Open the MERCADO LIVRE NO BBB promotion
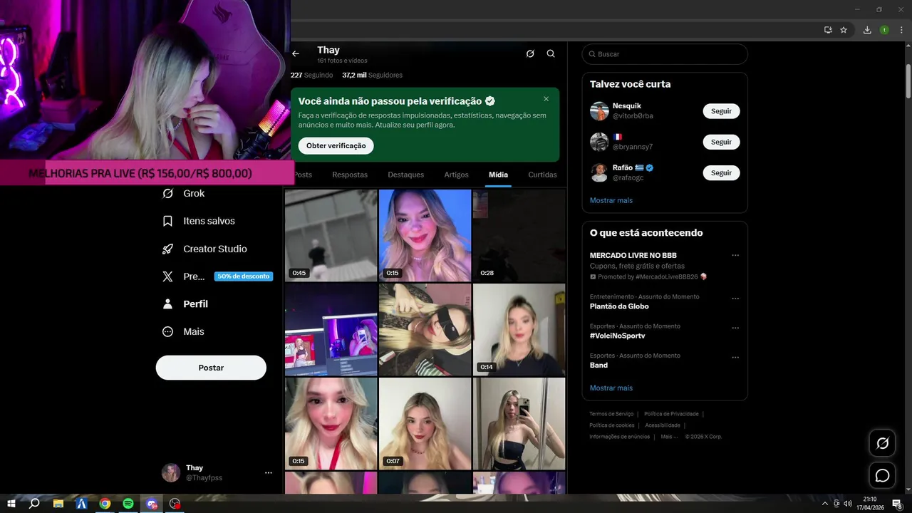 (633, 255)
